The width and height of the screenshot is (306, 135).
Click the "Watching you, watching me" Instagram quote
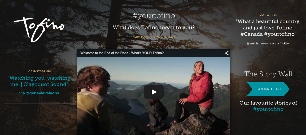(x=39, y=81)
